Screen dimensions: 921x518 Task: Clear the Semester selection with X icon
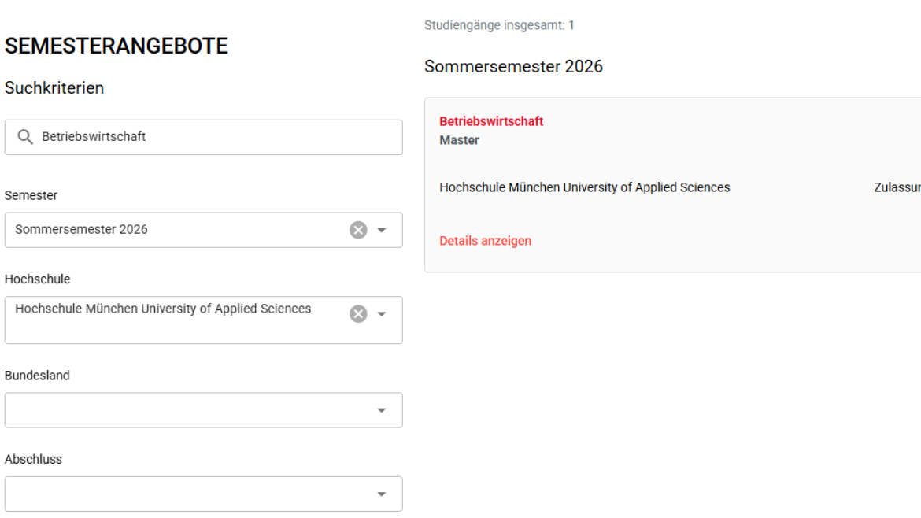[x=358, y=230]
